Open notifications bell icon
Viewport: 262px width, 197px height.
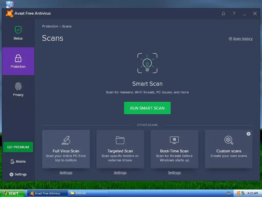223,14
